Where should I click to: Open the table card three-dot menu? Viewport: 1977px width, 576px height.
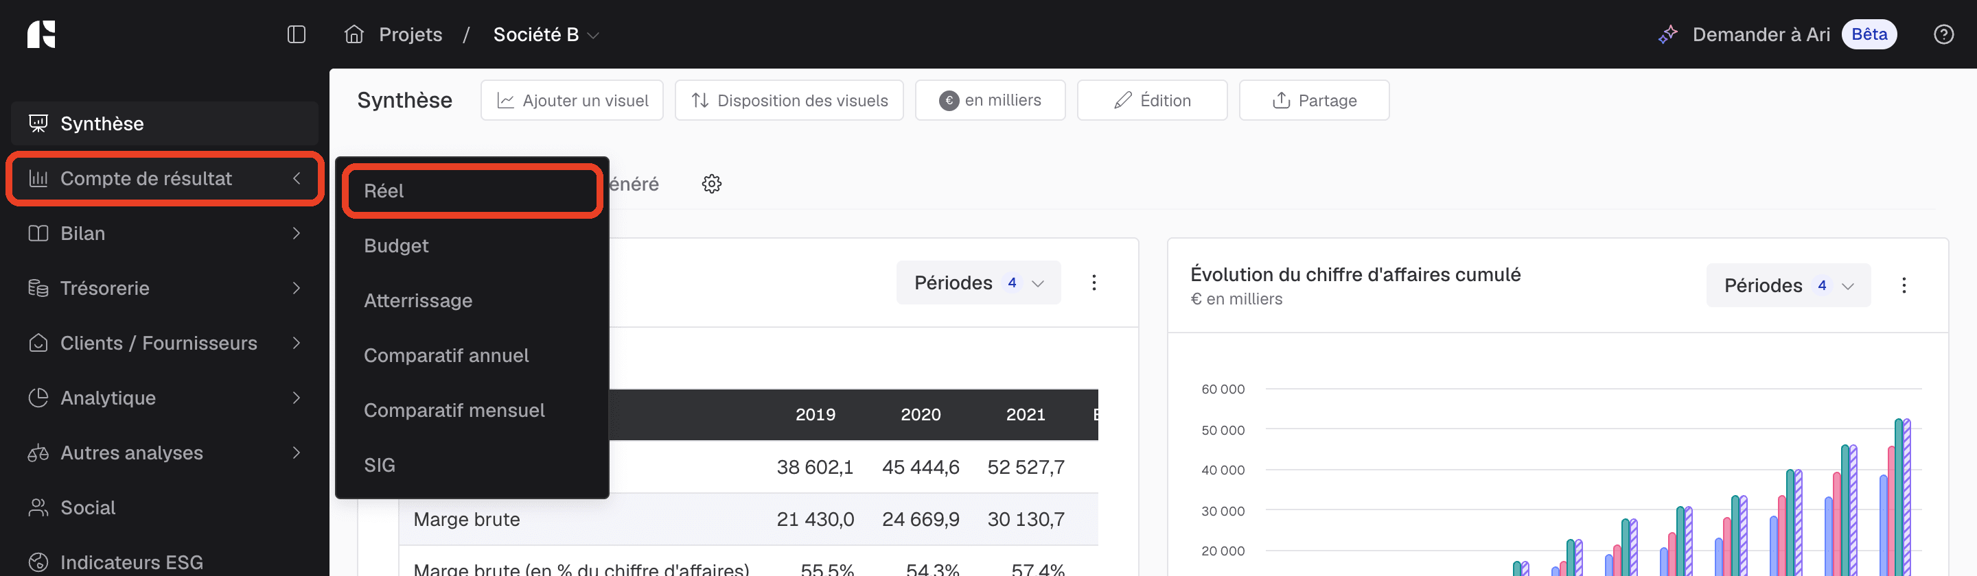pos(1094,283)
